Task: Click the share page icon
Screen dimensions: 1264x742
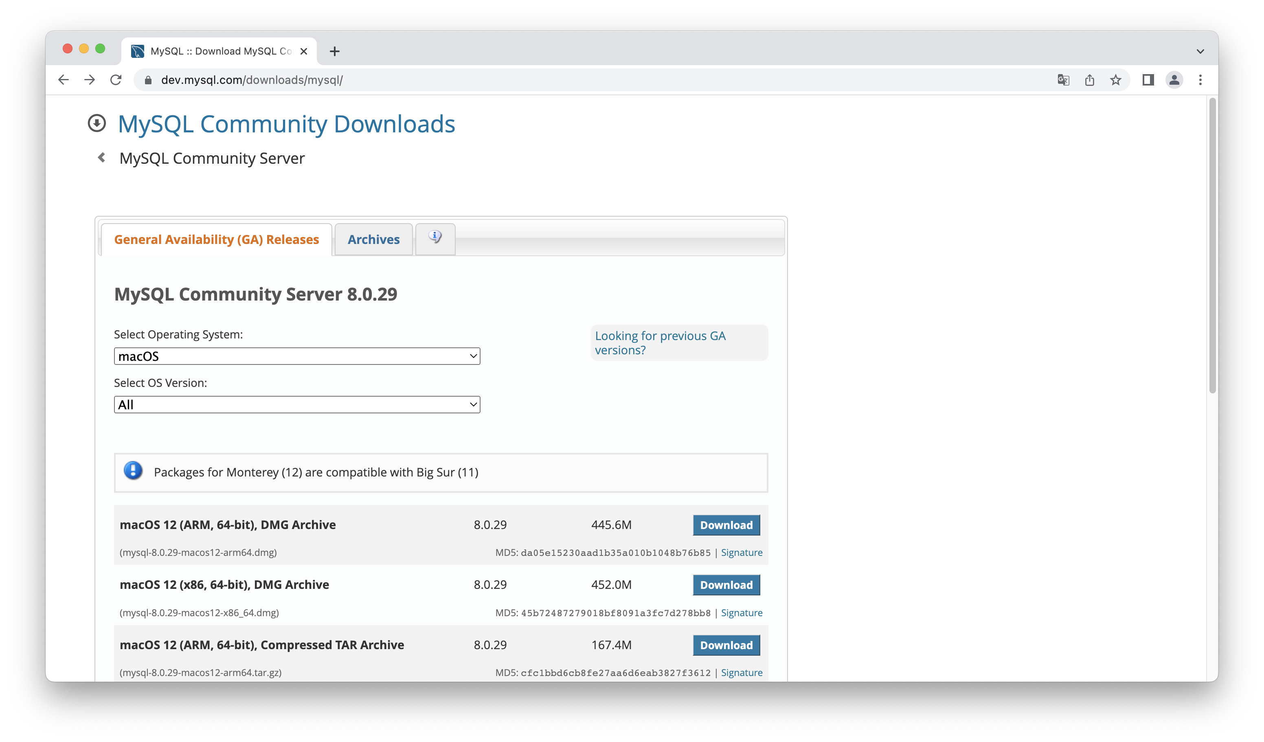Action: [x=1089, y=80]
